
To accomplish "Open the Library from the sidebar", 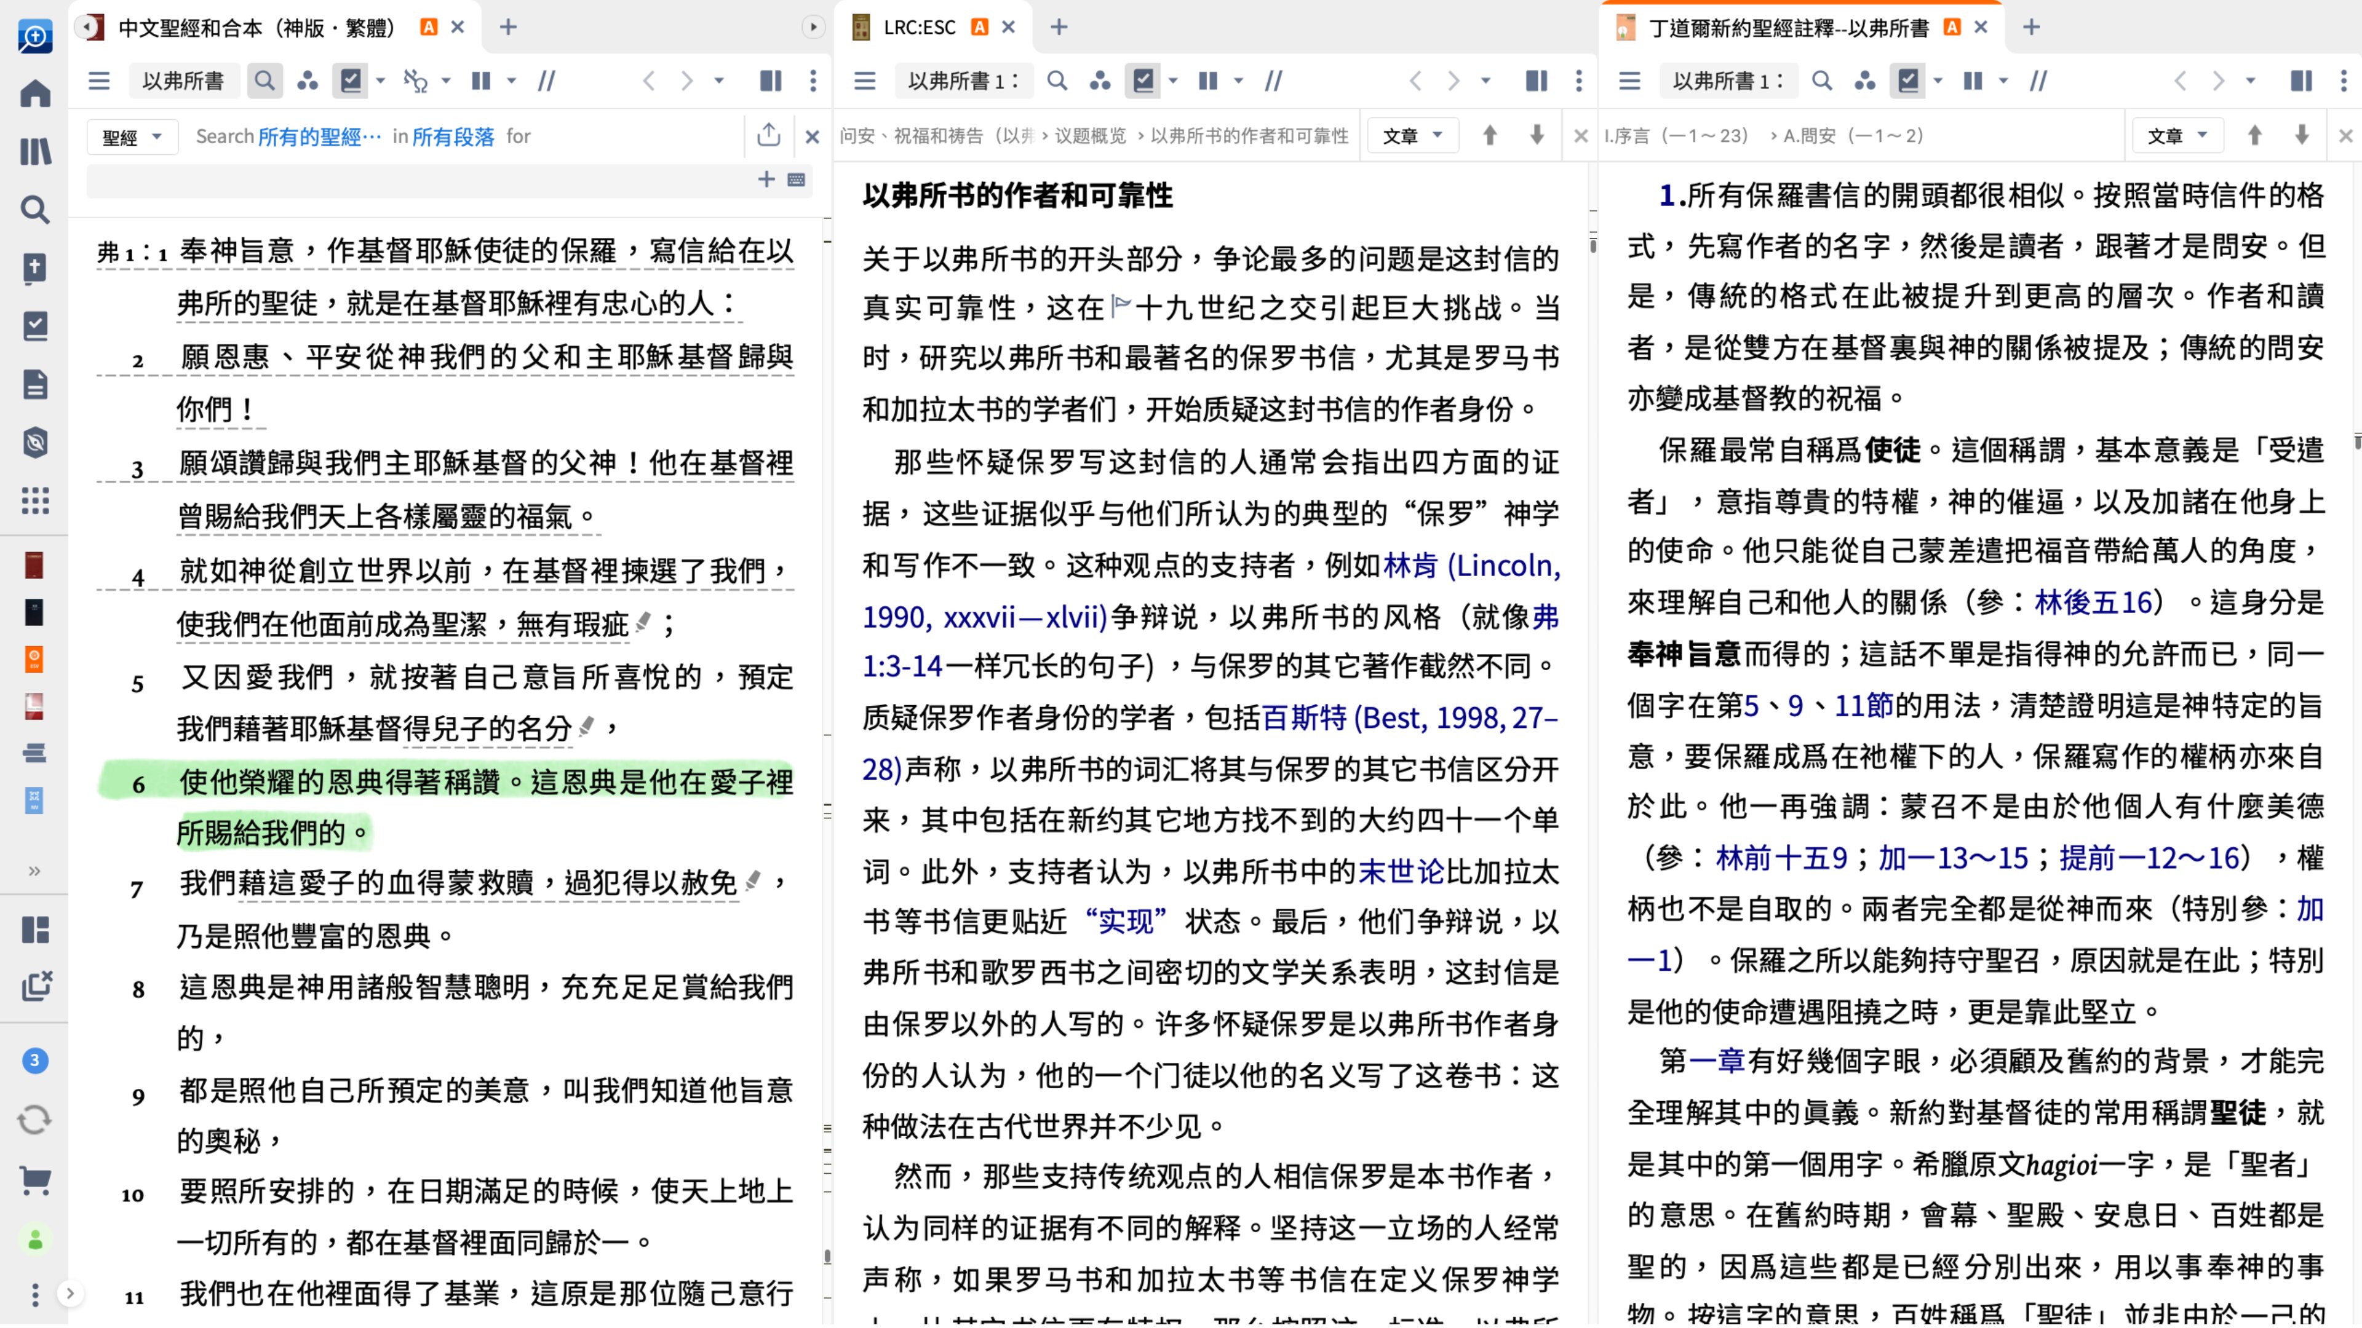I will [x=35, y=151].
